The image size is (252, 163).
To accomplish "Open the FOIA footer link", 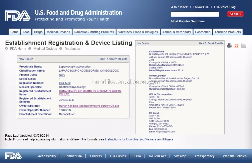I will pyautogui.click(x=138, y=156).
